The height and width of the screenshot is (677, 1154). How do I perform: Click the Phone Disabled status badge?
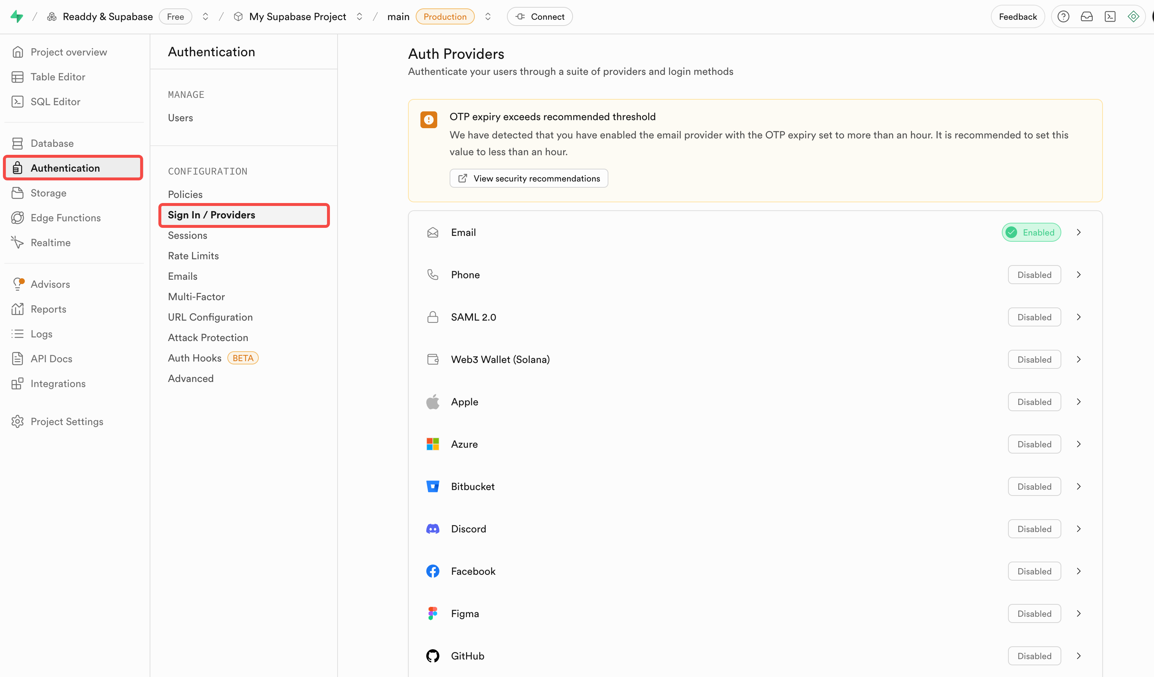coord(1034,275)
